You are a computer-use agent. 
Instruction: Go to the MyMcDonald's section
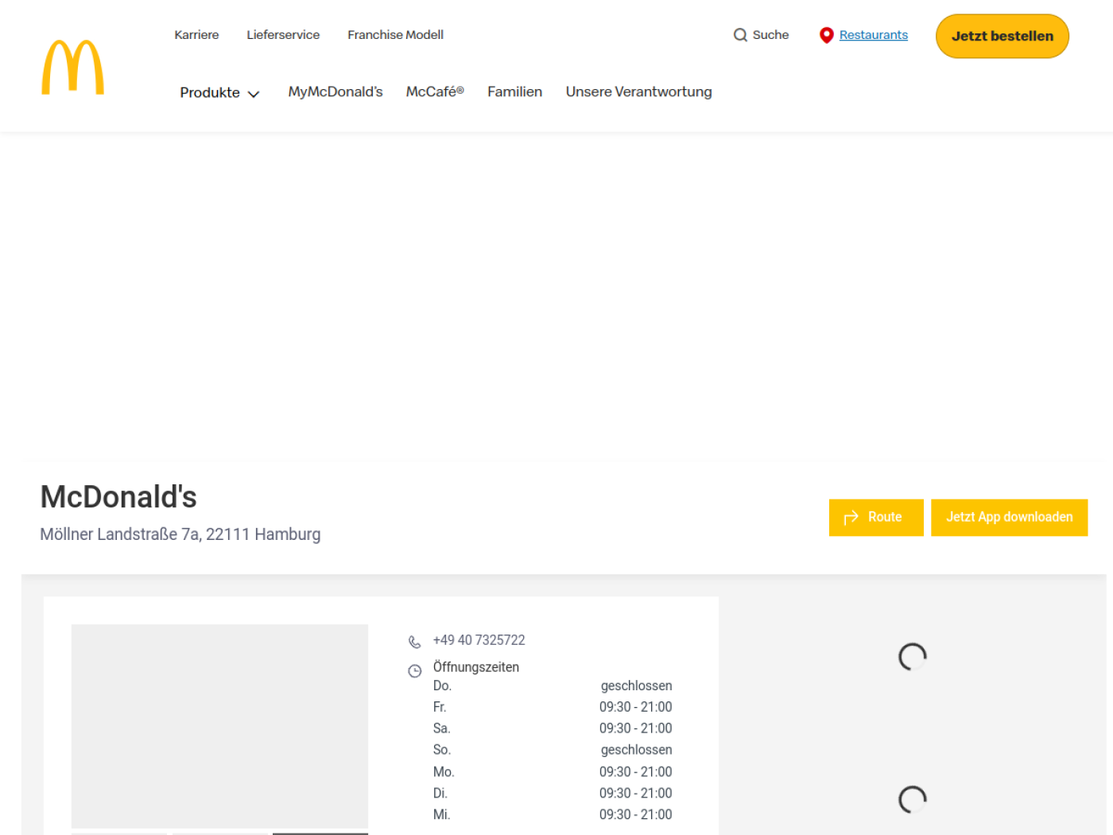click(x=335, y=92)
